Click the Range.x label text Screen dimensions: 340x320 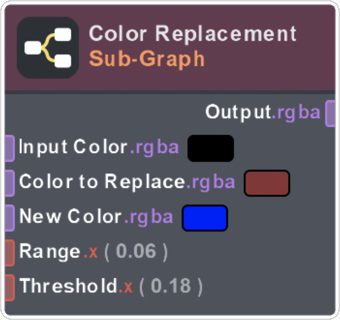[x=58, y=252]
